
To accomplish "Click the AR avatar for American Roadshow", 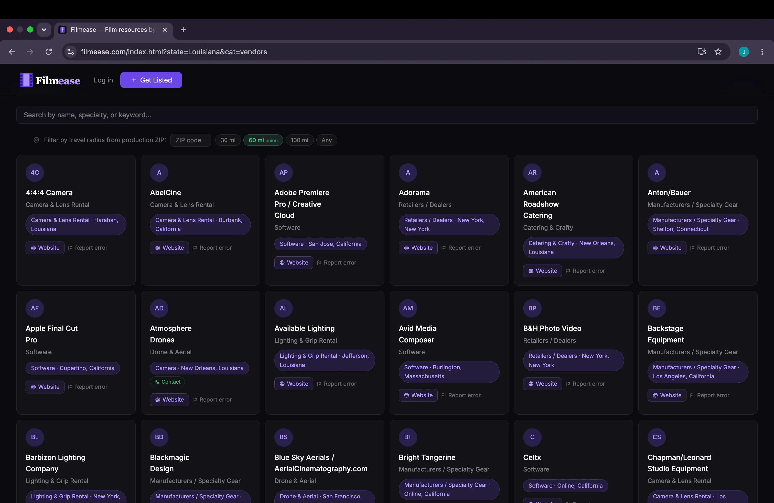I will tap(532, 172).
